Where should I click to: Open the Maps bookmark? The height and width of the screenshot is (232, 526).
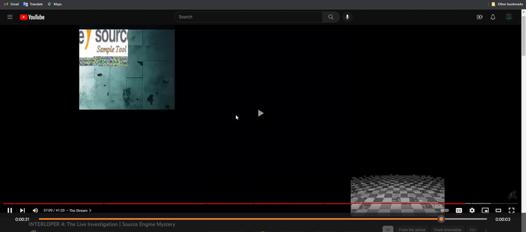pyautogui.click(x=55, y=4)
